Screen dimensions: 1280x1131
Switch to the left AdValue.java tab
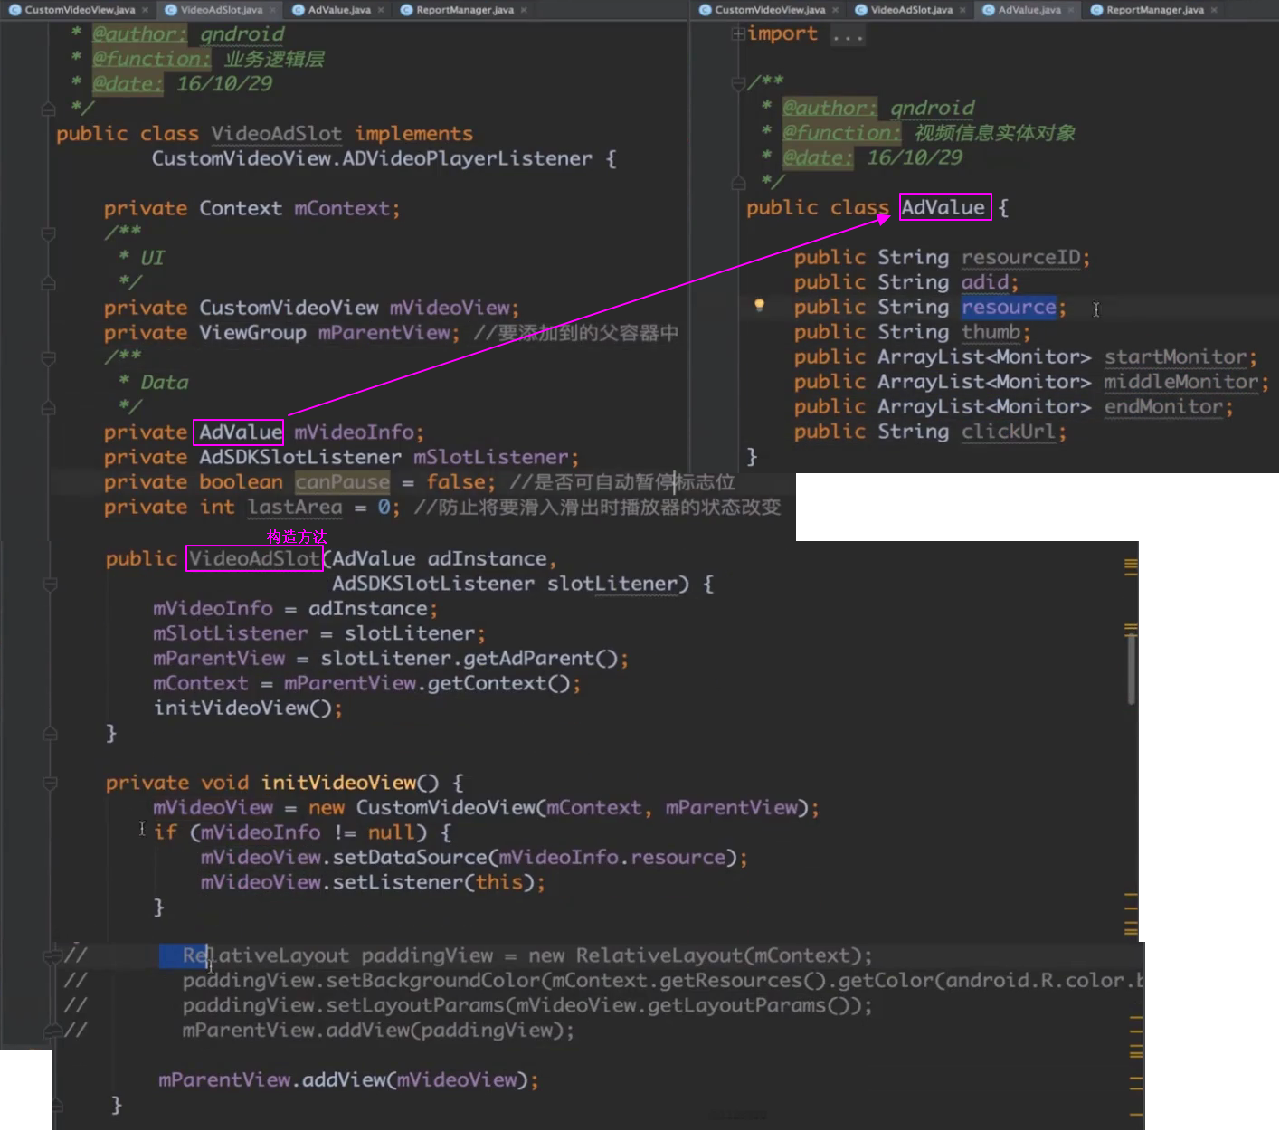[x=338, y=10]
